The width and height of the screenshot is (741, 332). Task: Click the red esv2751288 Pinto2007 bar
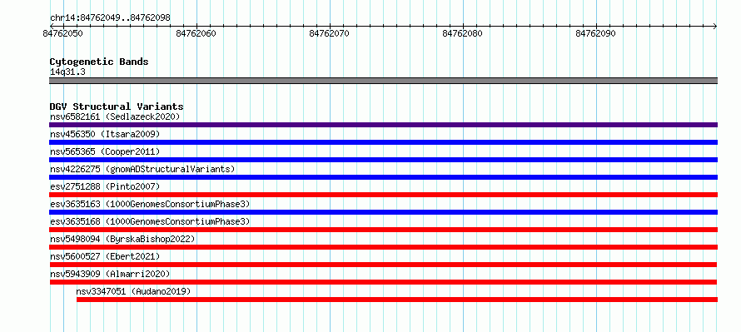click(x=383, y=195)
